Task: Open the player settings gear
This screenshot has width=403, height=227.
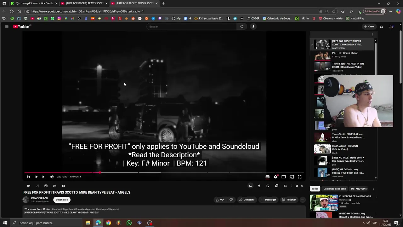Action: coord(275,177)
